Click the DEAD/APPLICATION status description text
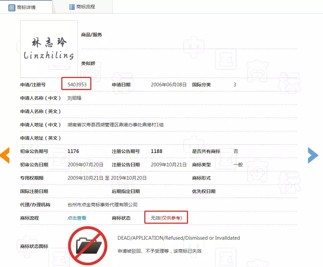 179,238
